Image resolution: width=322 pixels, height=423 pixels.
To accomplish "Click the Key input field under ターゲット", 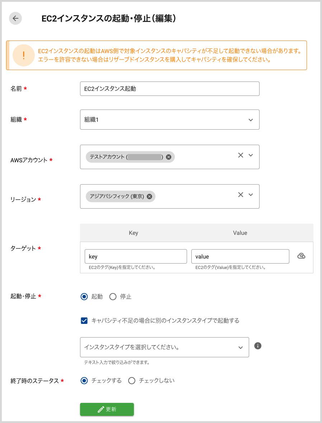I will click(135, 256).
